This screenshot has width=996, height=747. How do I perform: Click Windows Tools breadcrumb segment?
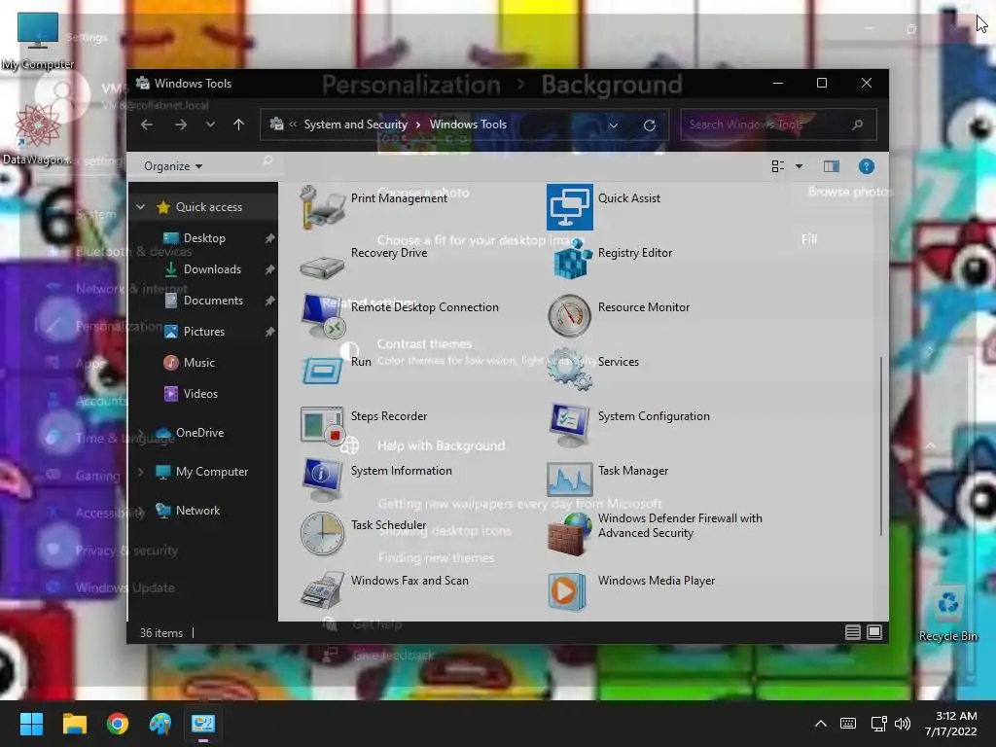[x=468, y=124]
